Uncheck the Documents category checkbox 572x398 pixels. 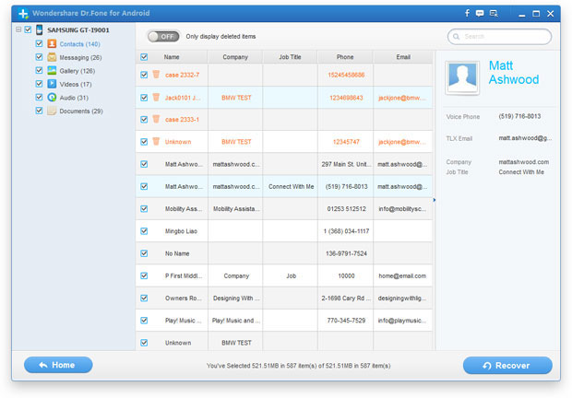click(39, 111)
